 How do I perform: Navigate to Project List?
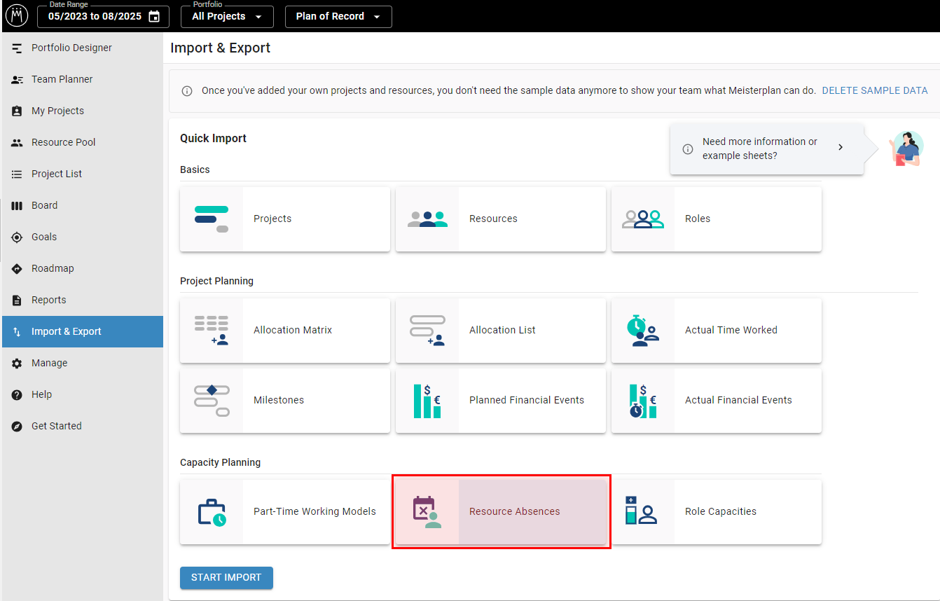[83, 174]
